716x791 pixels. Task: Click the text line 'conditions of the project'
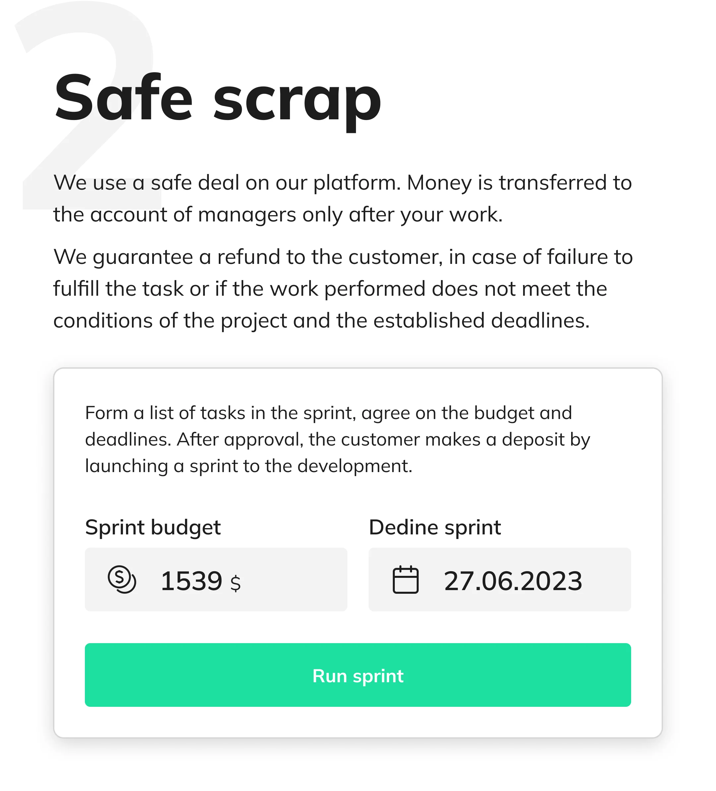point(321,320)
